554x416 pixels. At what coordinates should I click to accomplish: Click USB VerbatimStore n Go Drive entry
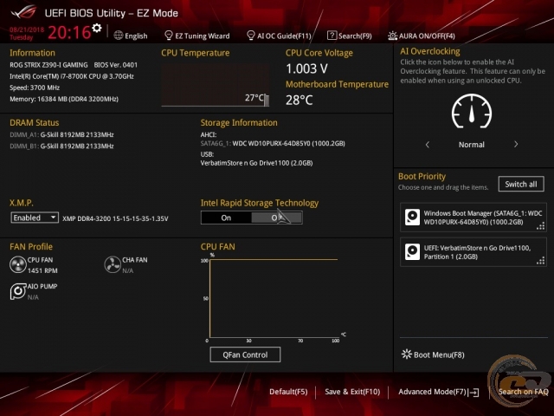click(x=256, y=163)
